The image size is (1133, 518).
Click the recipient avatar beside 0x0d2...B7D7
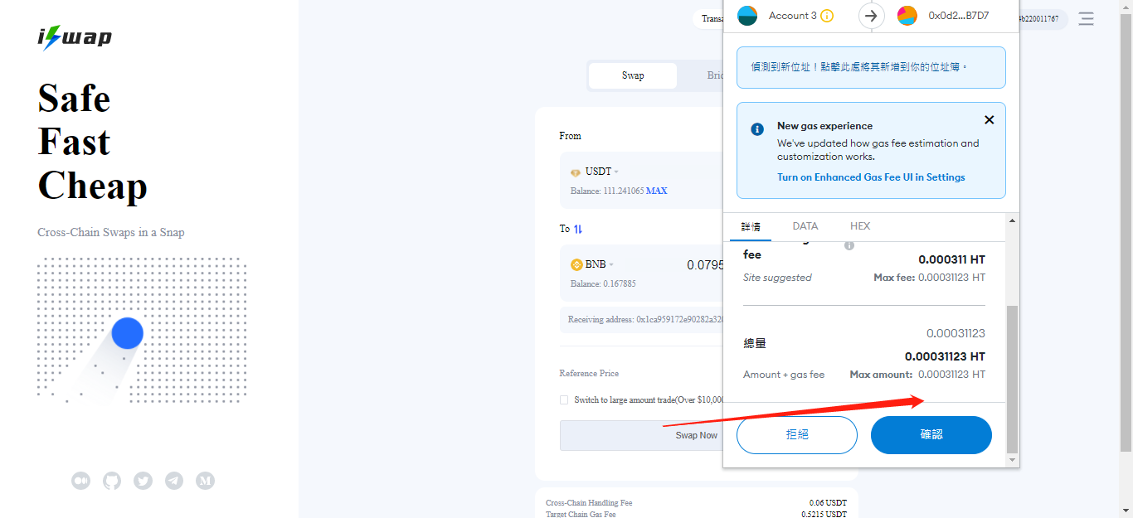pyautogui.click(x=907, y=16)
